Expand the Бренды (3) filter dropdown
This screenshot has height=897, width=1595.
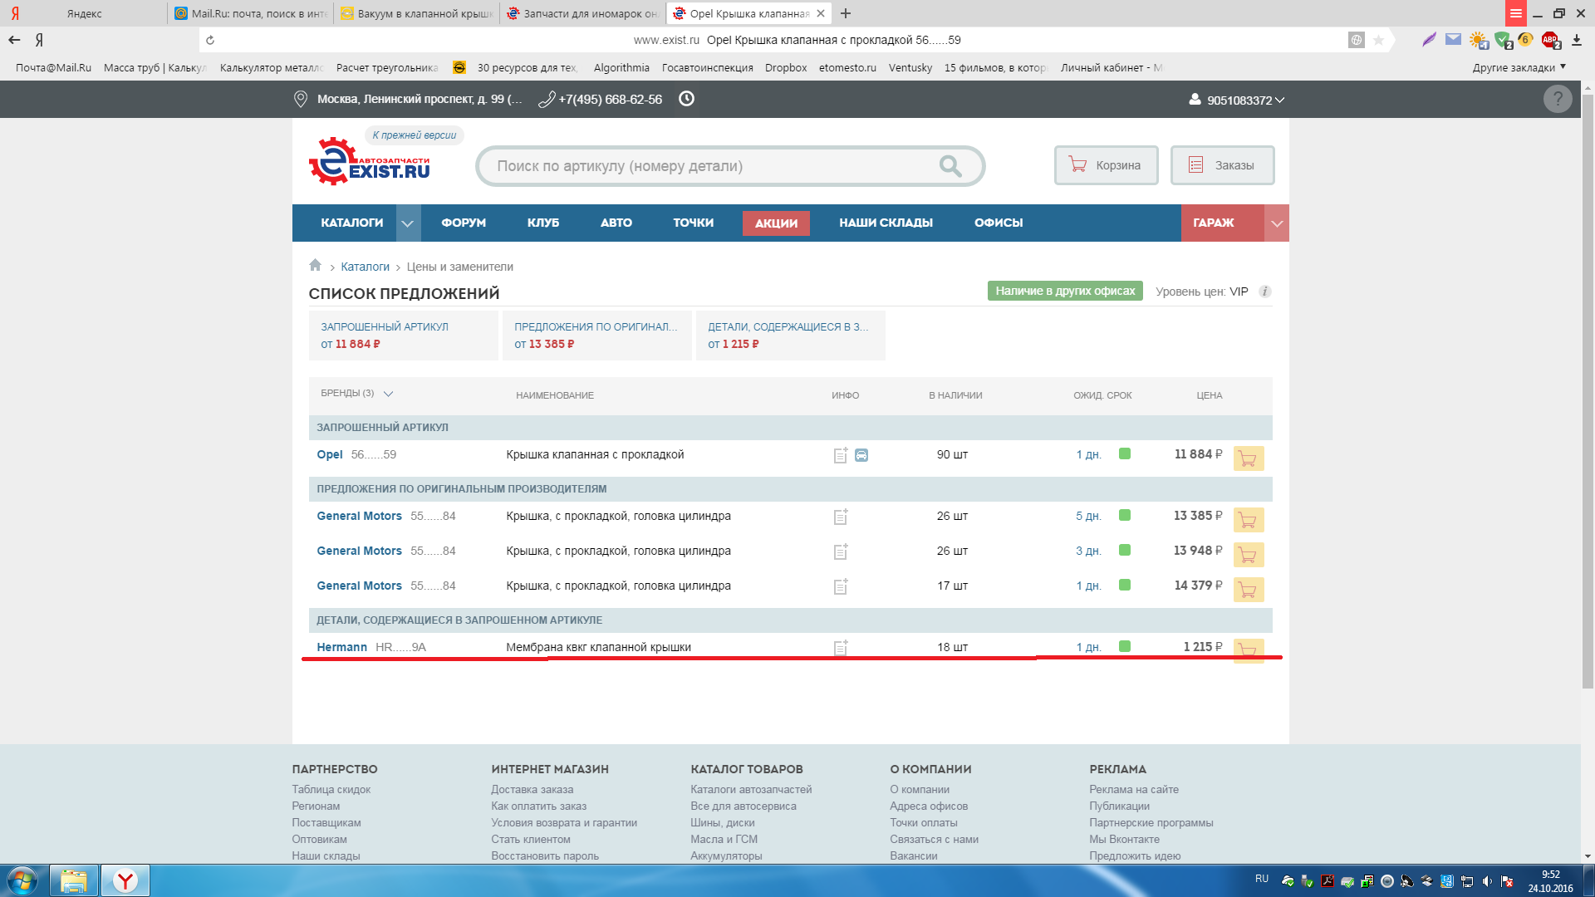388,394
